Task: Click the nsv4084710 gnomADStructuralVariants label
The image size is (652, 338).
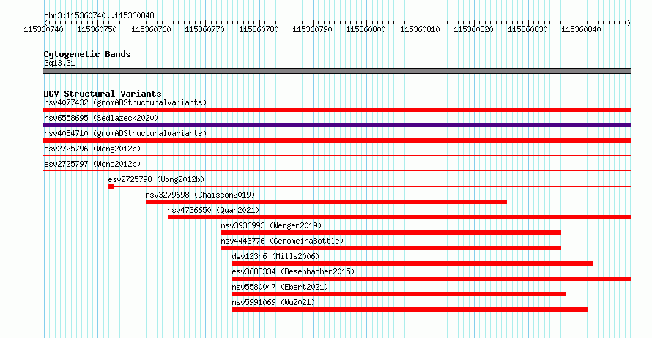Action: click(125, 133)
